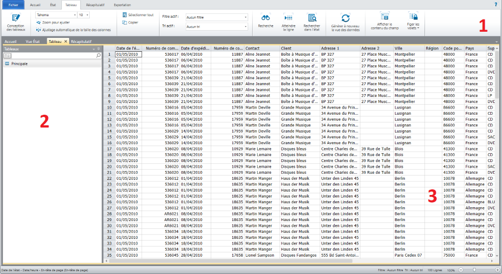Open the Conception des tableaux tool
The width and height of the screenshot is (502, 274).
(x=15, y=21)
